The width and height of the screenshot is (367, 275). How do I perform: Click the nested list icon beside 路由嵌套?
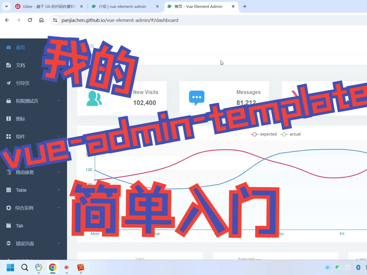click(x=9, y=172)
